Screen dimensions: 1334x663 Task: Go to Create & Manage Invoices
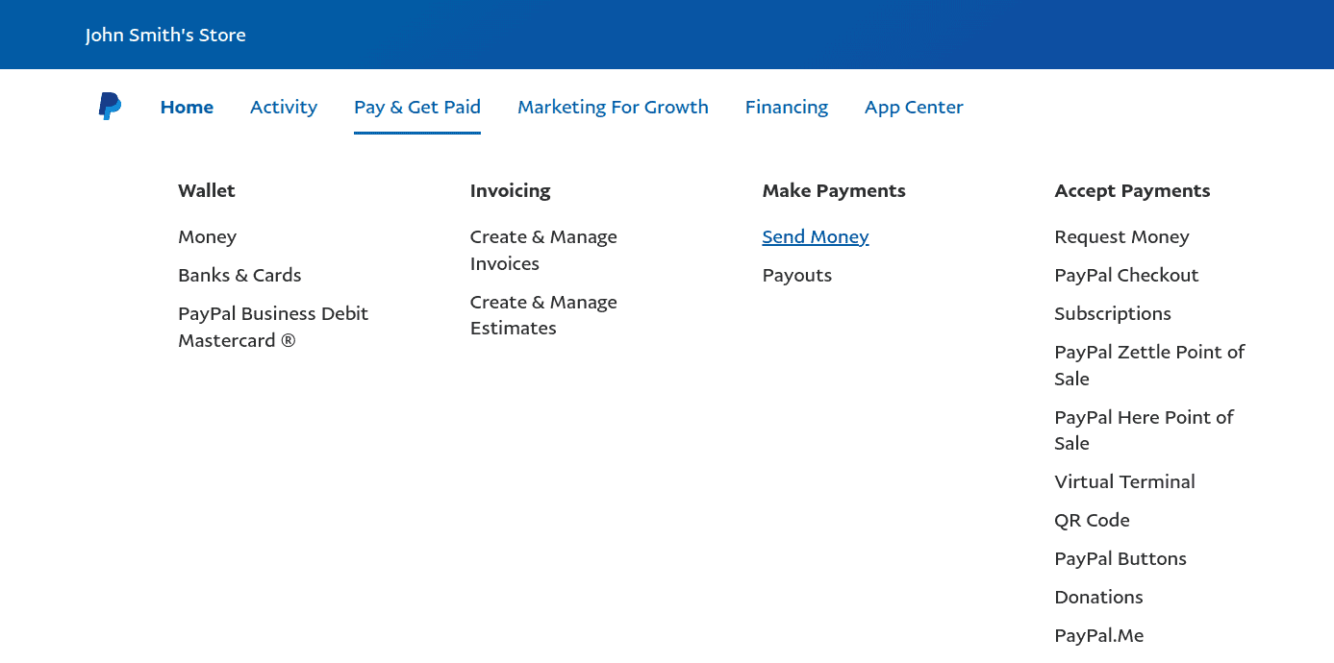(x=543, y=250)
